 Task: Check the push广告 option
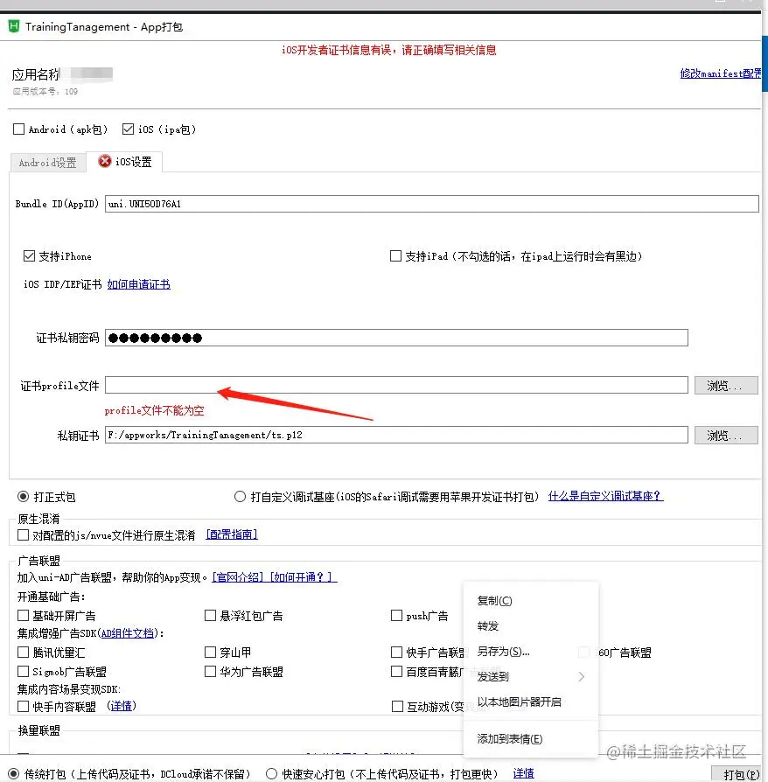click(x=396, y=616)
